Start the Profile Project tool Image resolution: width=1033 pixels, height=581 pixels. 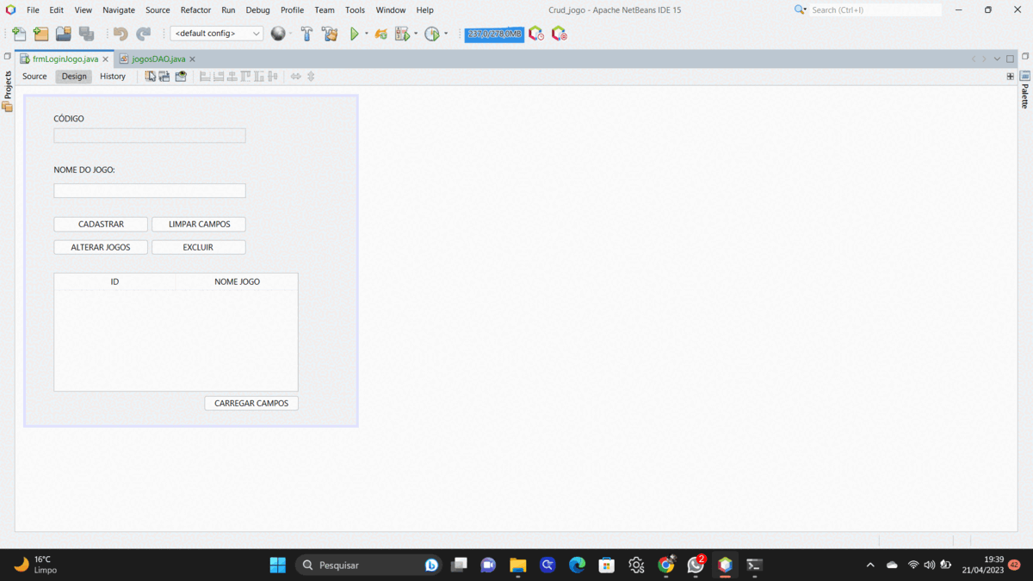click(433, 34)
